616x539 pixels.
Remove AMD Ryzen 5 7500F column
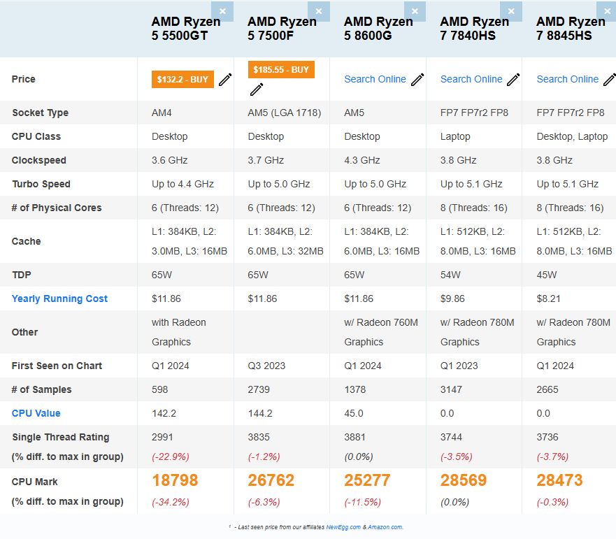319,11
